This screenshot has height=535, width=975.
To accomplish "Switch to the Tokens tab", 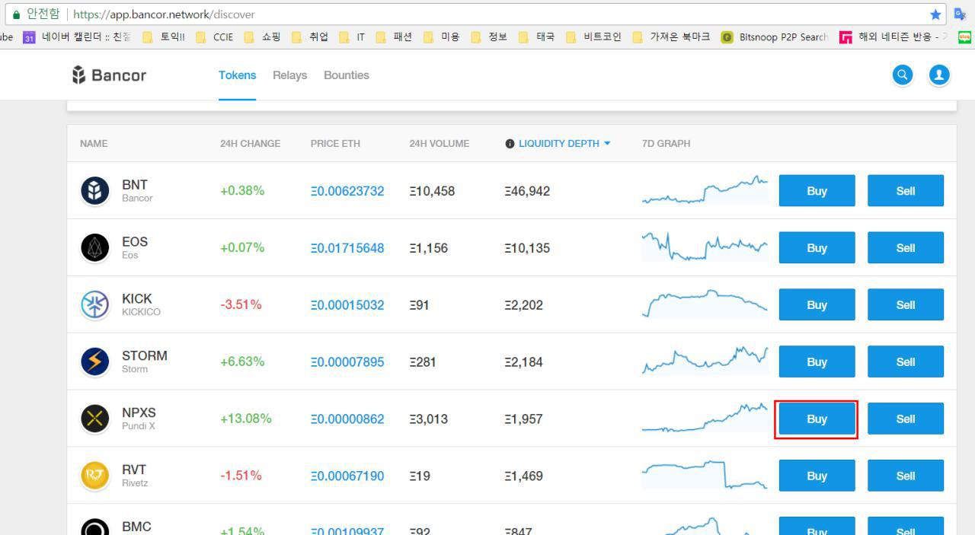I will pos(237,75).
